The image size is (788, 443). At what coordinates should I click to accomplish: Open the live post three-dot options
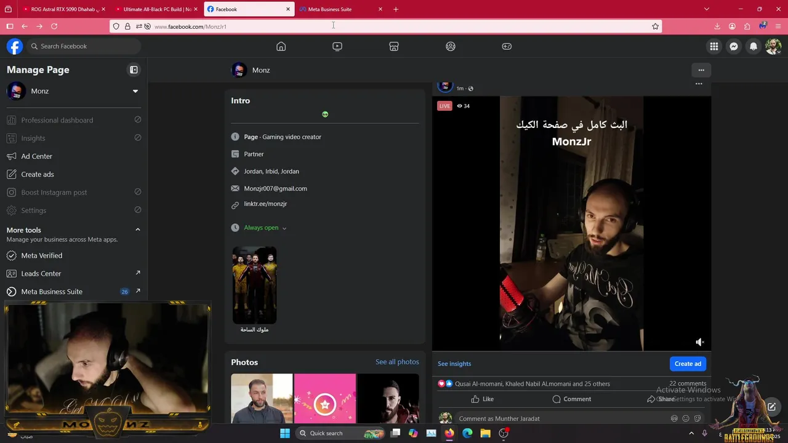(699, 84)
